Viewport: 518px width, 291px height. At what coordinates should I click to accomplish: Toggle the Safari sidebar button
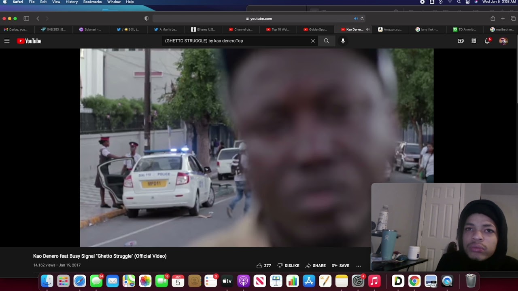26,19
